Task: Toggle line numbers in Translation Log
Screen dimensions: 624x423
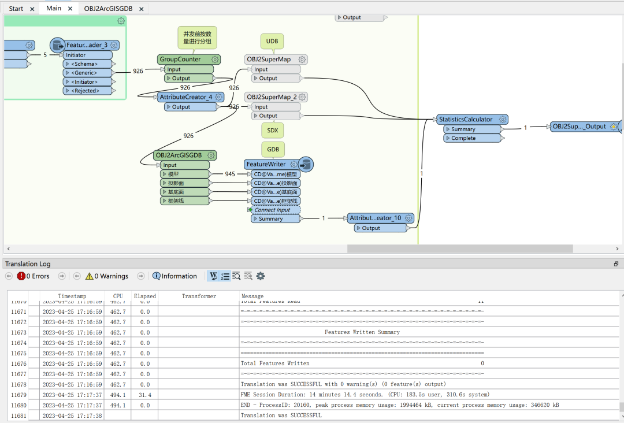Action: pos(225,276)
